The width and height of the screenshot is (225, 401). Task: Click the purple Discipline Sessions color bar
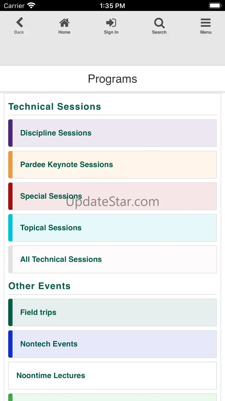(10, 133)
